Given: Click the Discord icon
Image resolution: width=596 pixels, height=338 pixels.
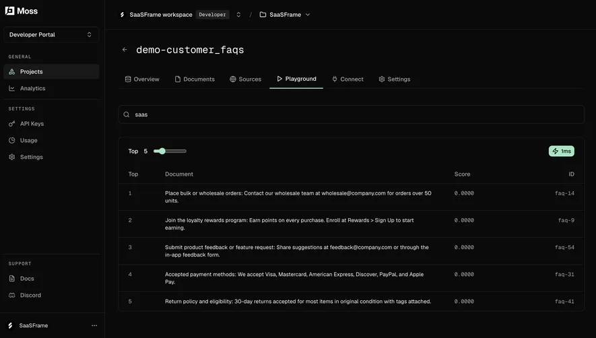Looking at the screenshot, I should (11, 295).
